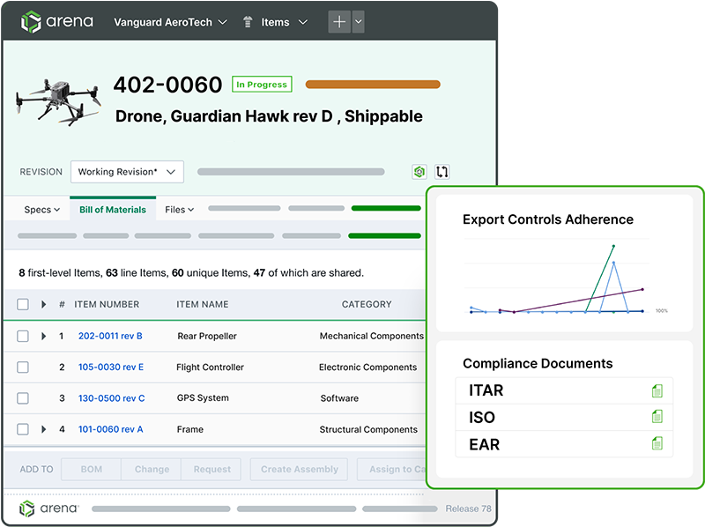Open item 130-0500 rev C link
The height and width of the screenshot is (527, 705).
pos(112,398)
